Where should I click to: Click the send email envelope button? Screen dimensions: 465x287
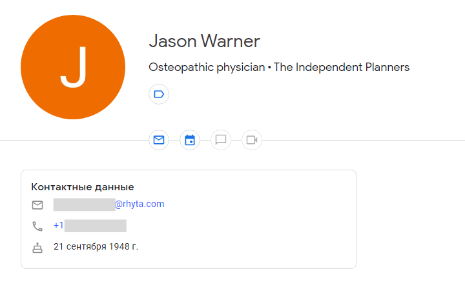click(159, 140)
